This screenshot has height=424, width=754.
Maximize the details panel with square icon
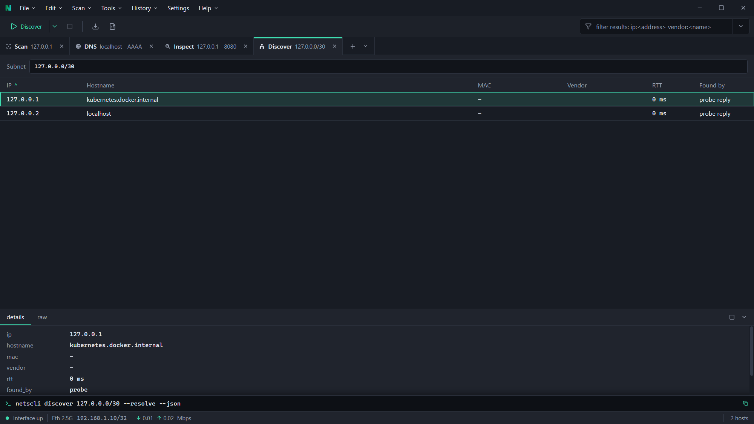pos(732,317)
